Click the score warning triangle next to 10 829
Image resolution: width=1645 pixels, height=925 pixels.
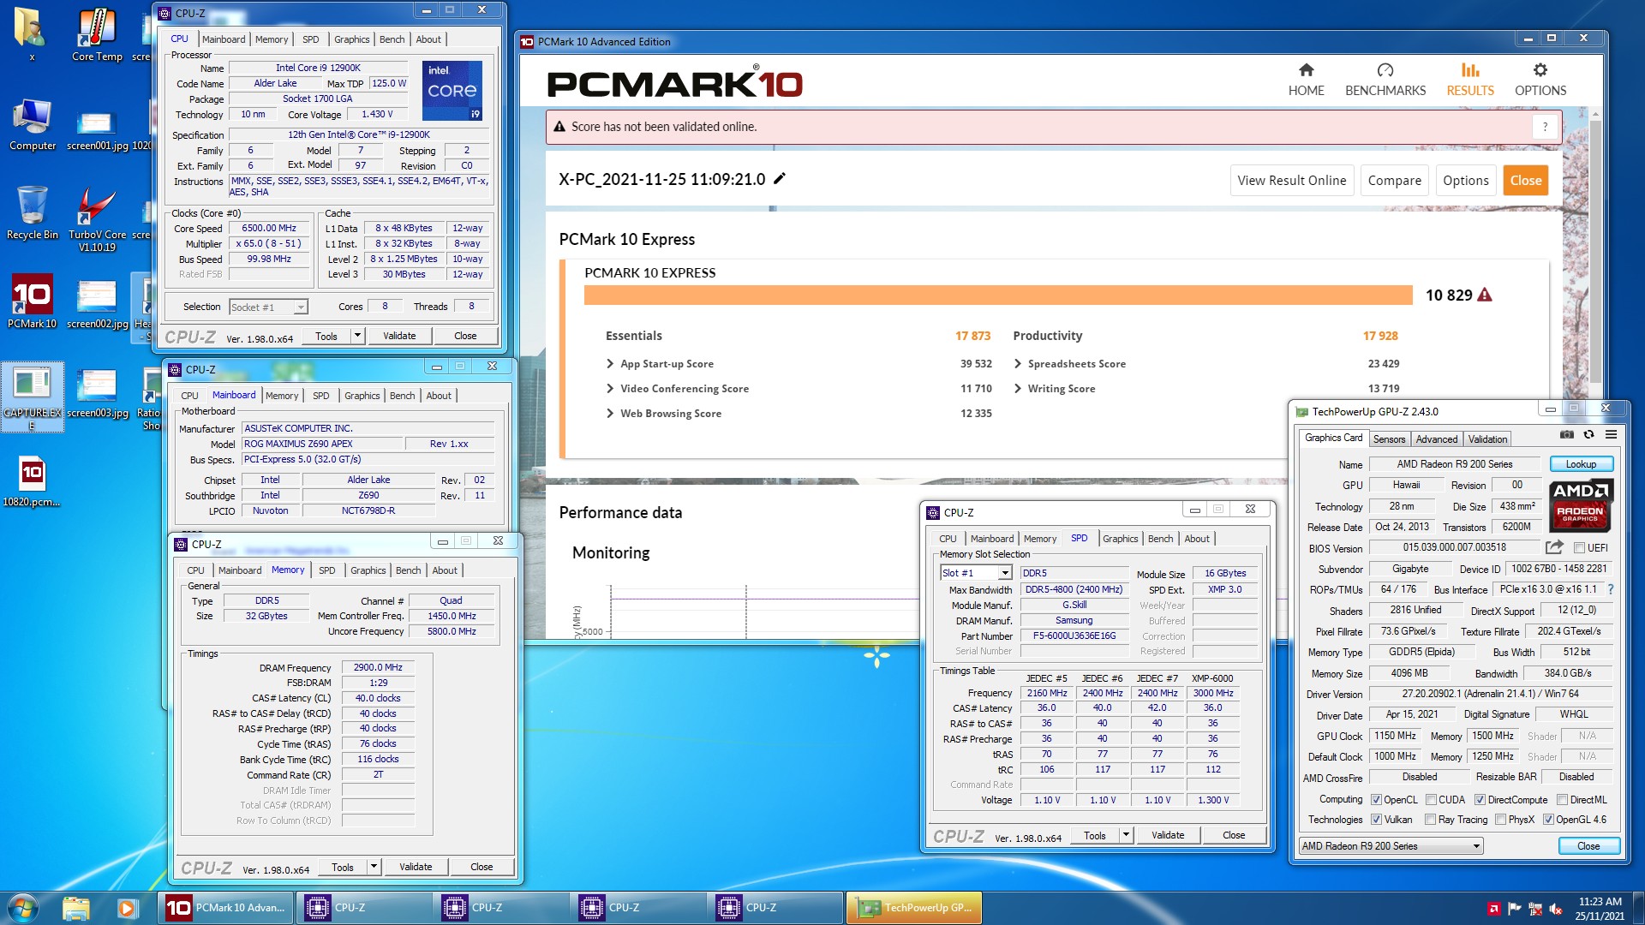click(1485, 295)
